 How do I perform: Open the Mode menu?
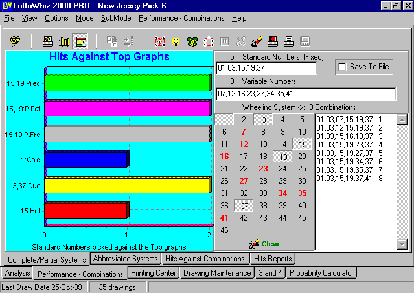84,18
